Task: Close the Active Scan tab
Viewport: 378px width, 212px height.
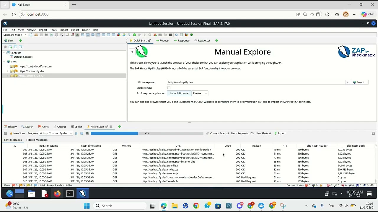Action: [x=111, y=127]
